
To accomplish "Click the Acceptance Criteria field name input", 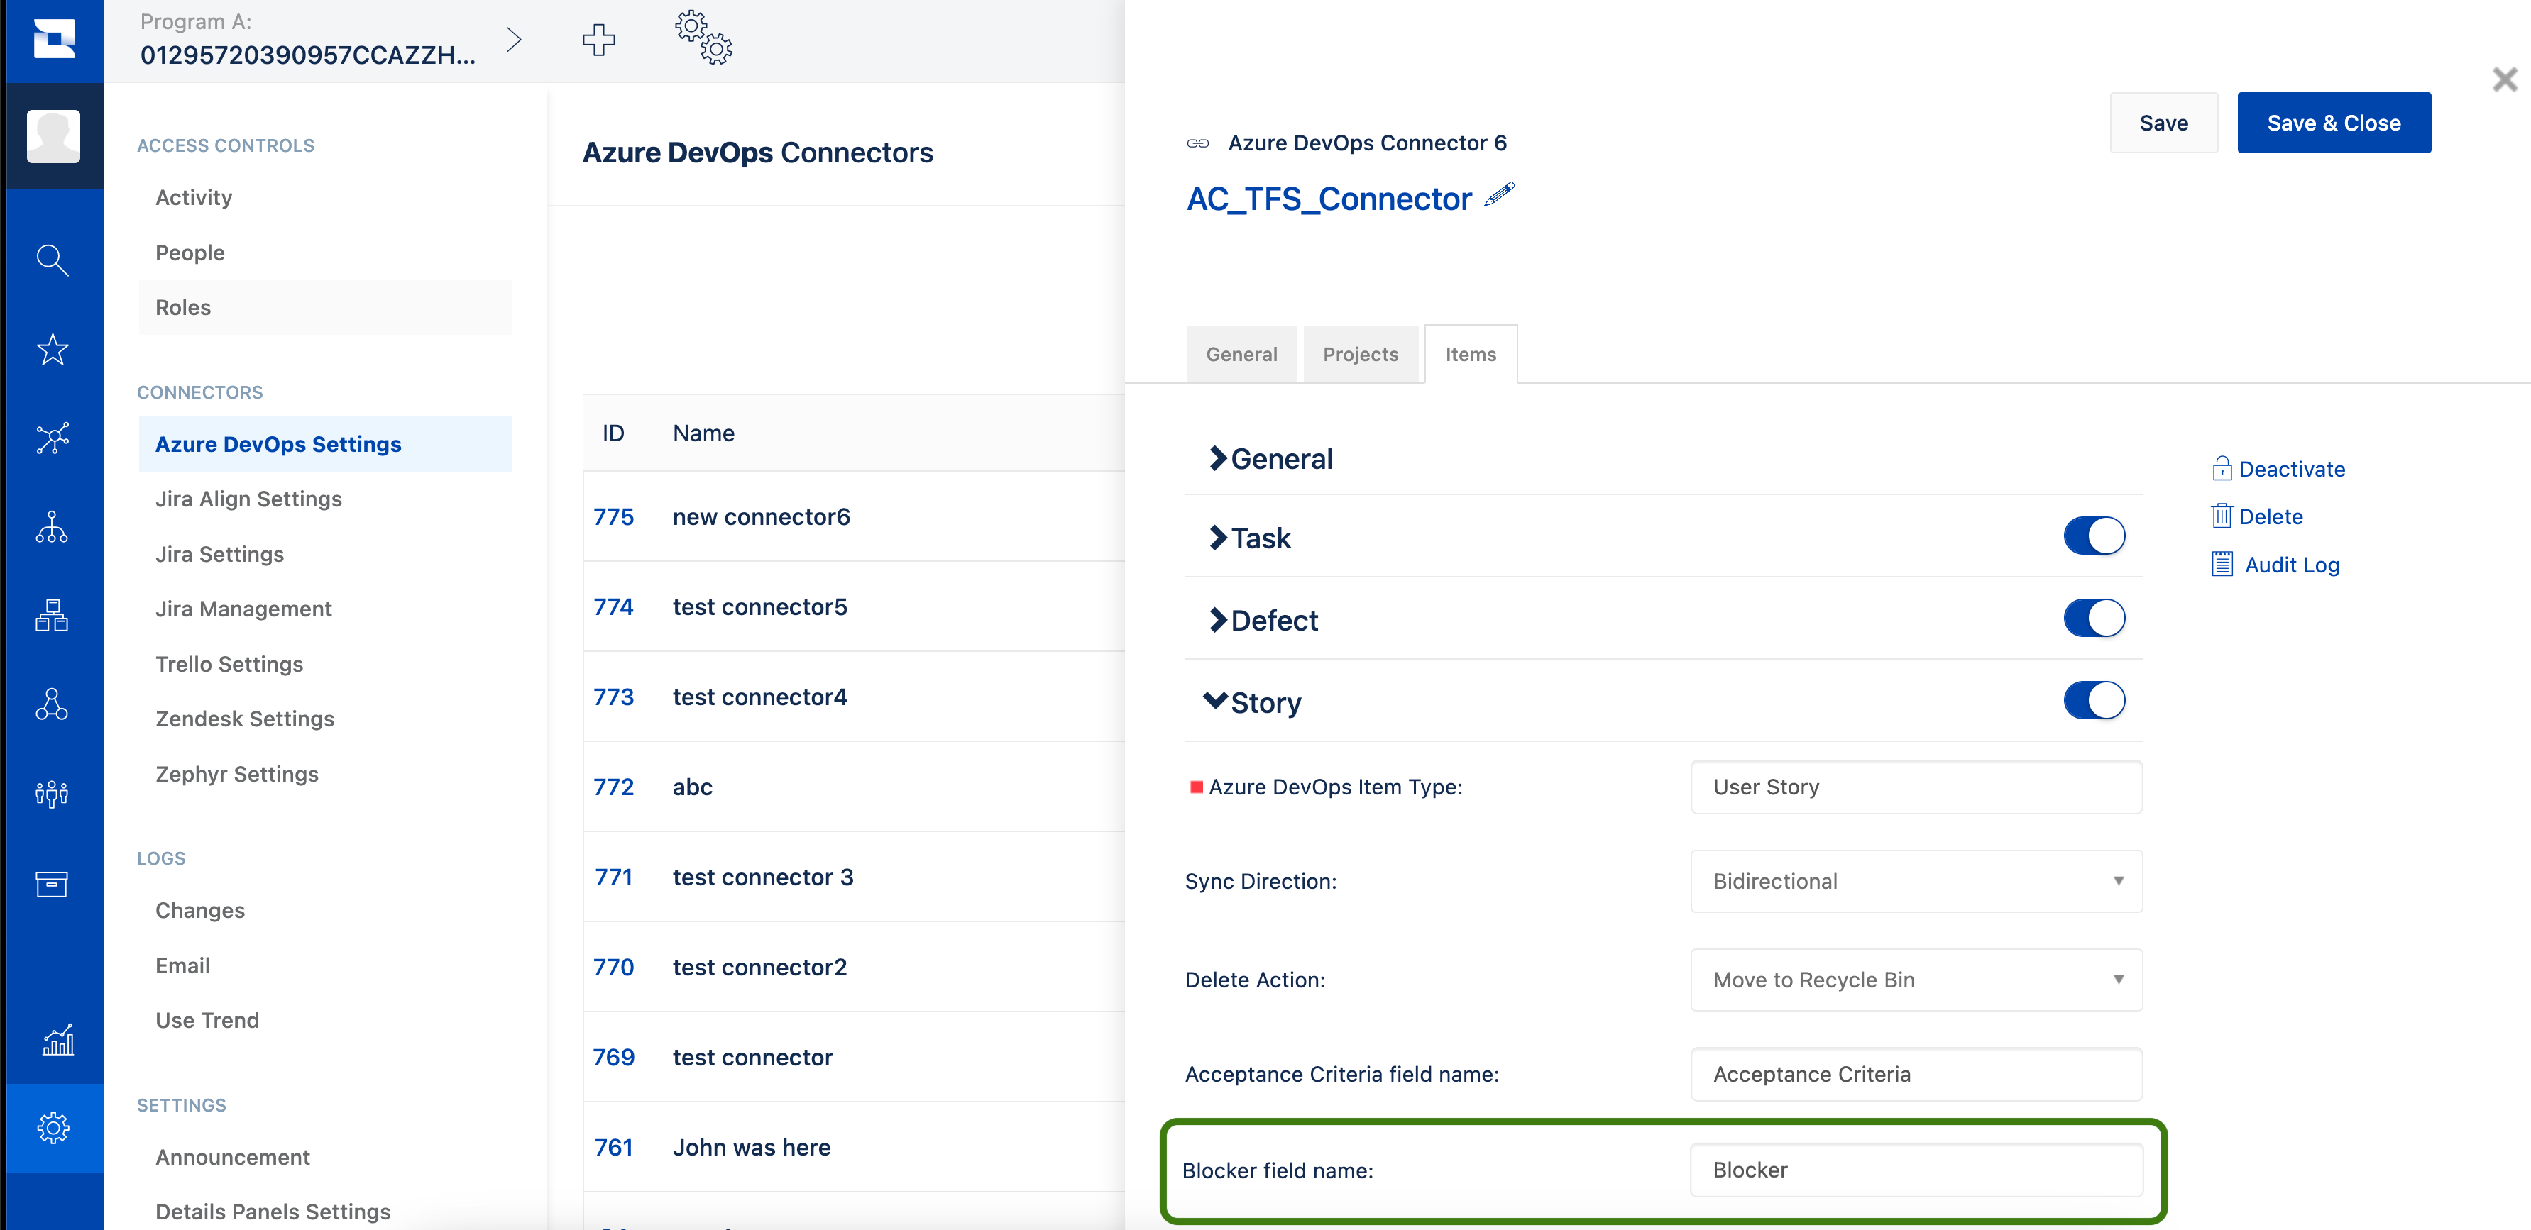I will coord(1916,1074).
